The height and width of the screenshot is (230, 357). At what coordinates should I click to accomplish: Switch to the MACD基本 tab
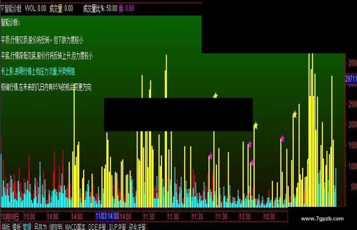click(75, 227)
